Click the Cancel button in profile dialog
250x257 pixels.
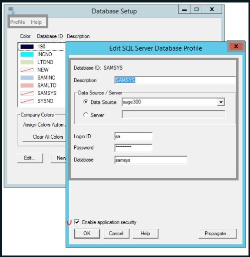tap(116, 234)
